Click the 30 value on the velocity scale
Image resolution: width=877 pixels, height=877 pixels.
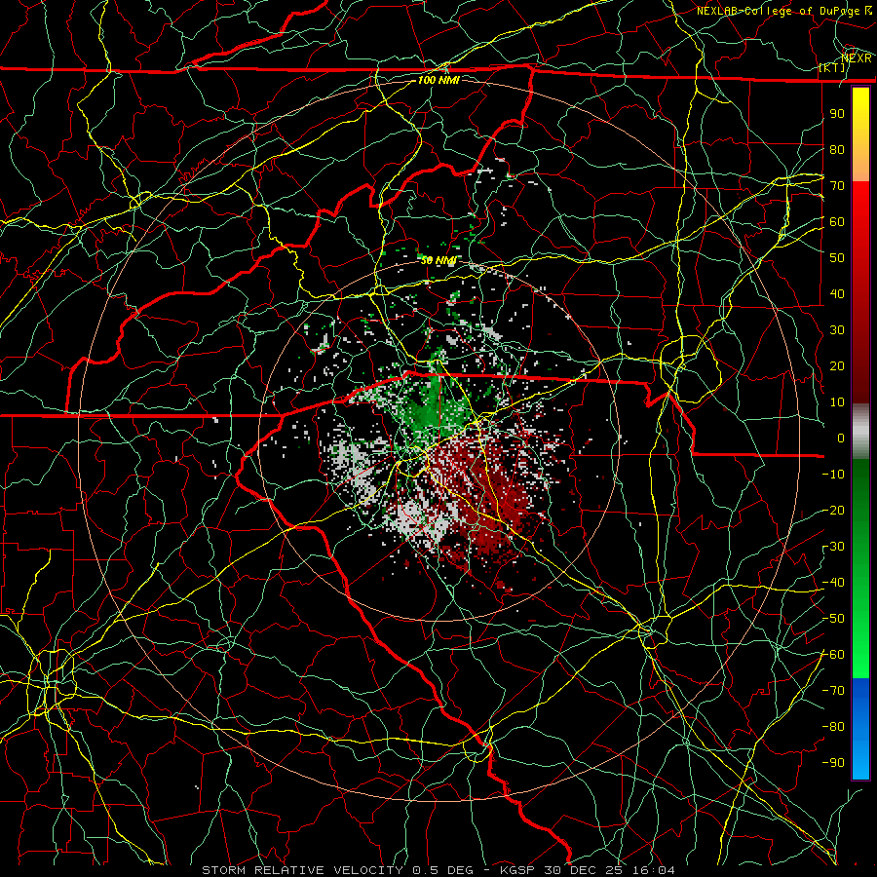pyautogui.click(x=837, y=330)
